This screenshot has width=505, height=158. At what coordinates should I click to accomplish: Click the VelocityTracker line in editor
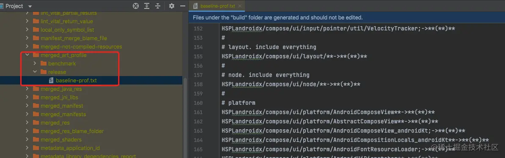[x=338, y=29]
